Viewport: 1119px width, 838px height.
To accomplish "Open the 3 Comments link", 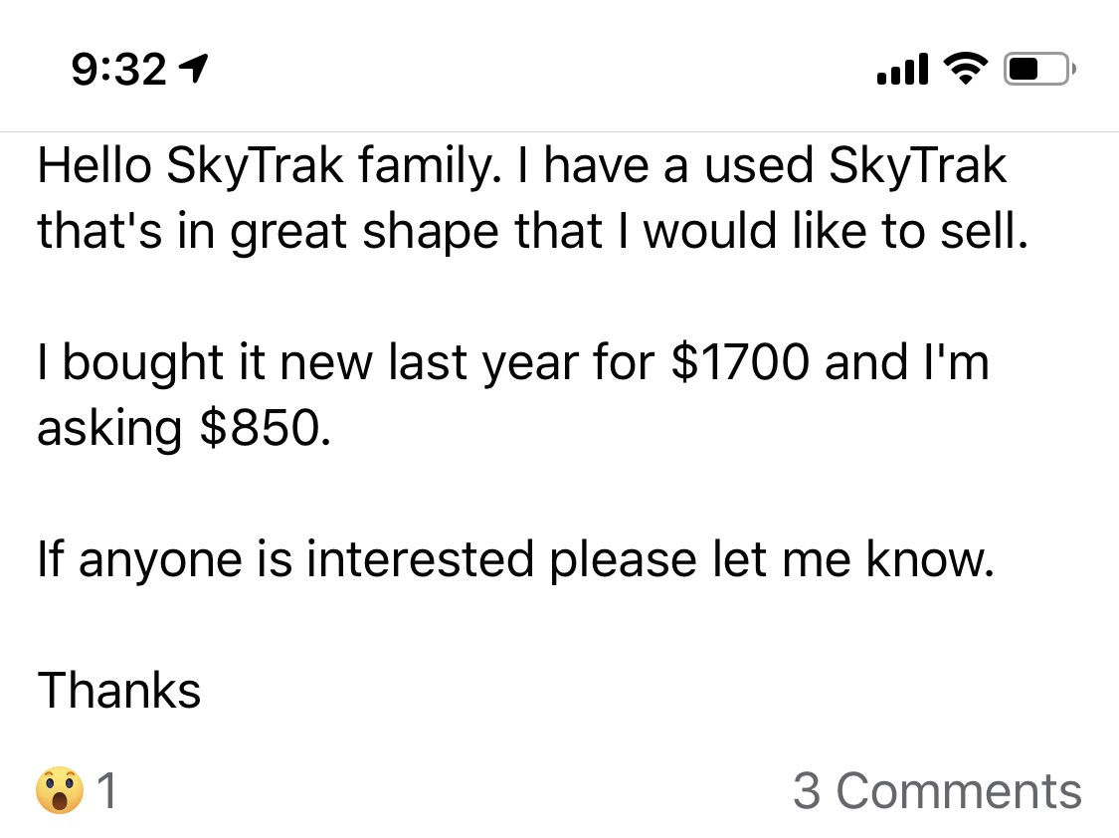I will click(x=936, y=792).
